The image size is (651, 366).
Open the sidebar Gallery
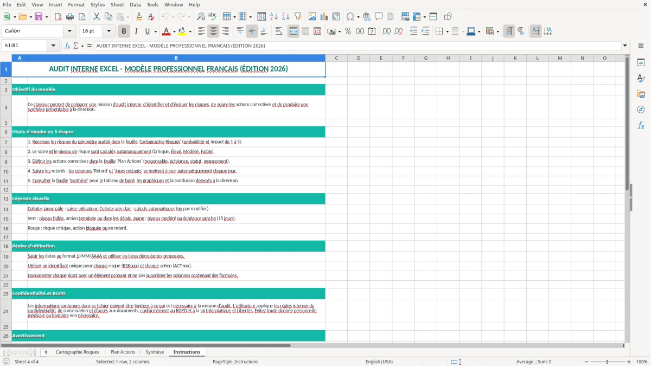641,94
